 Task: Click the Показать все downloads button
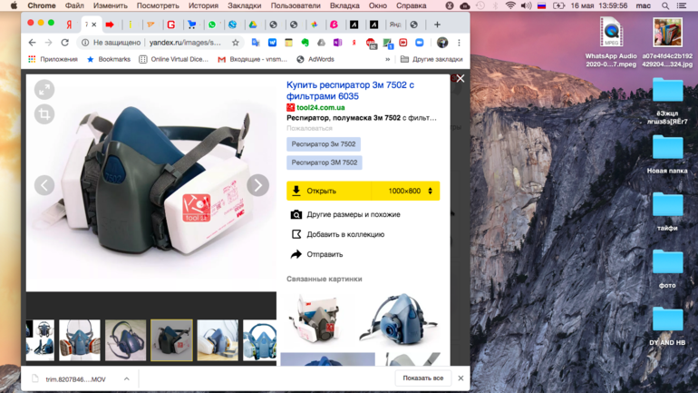pos(423,378)
